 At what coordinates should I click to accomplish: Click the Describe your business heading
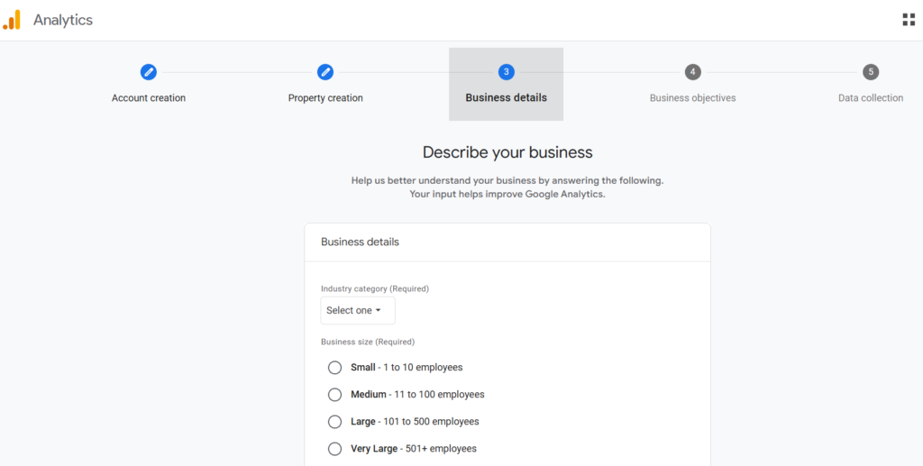pos(507,152)
